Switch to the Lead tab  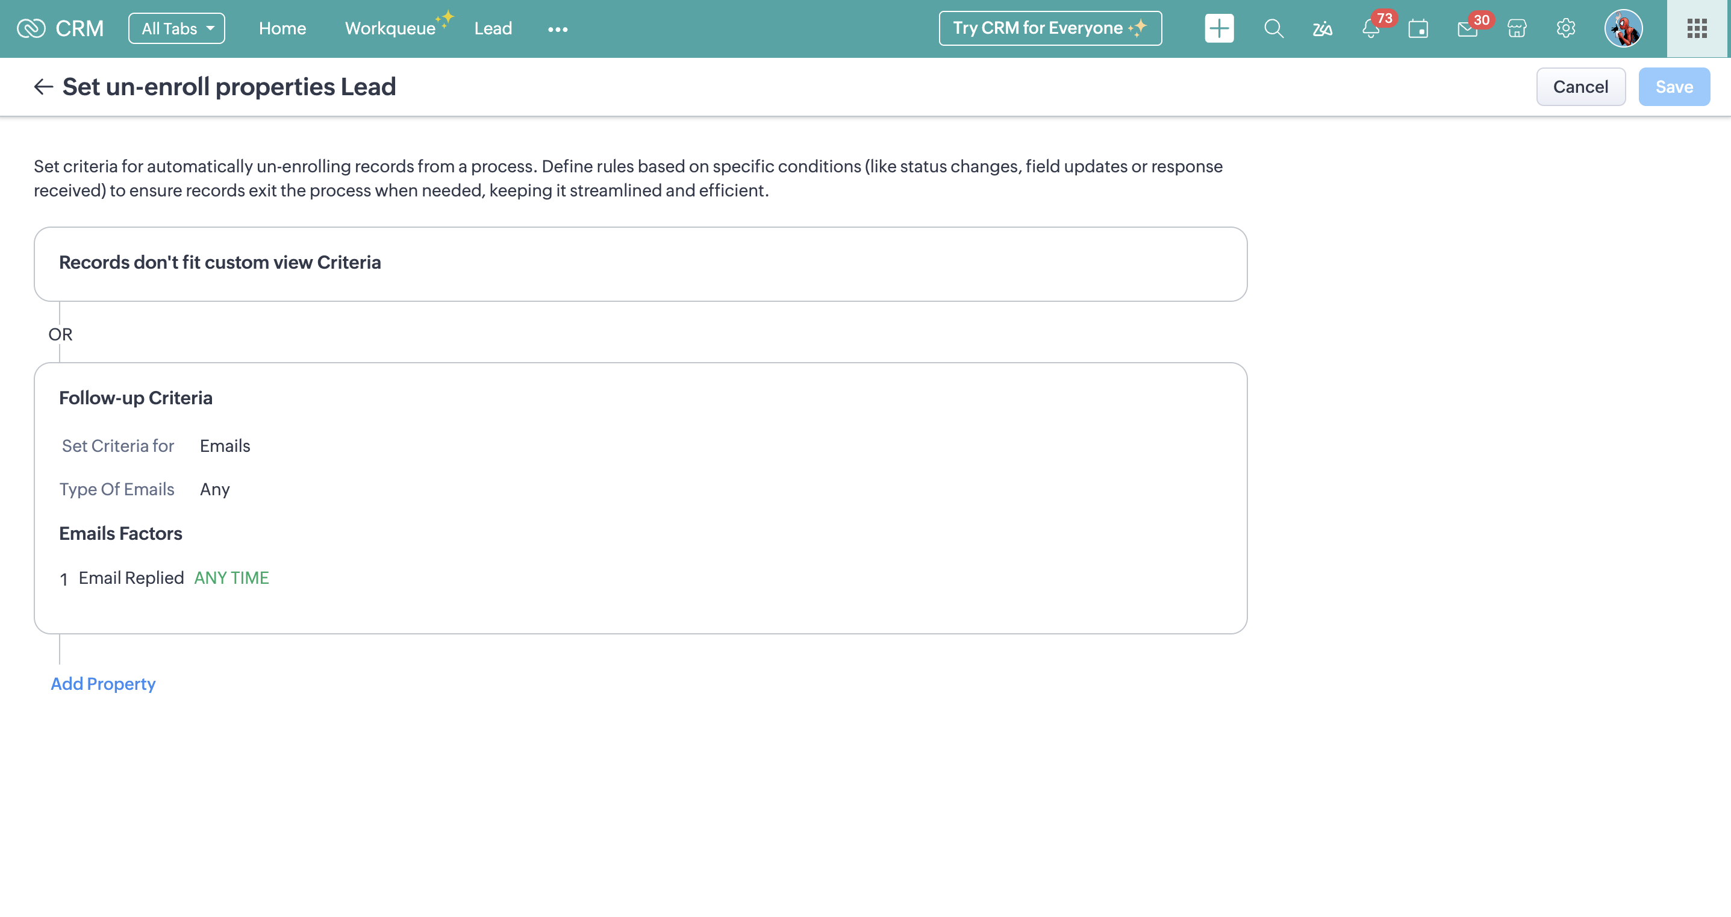point(493,28)
